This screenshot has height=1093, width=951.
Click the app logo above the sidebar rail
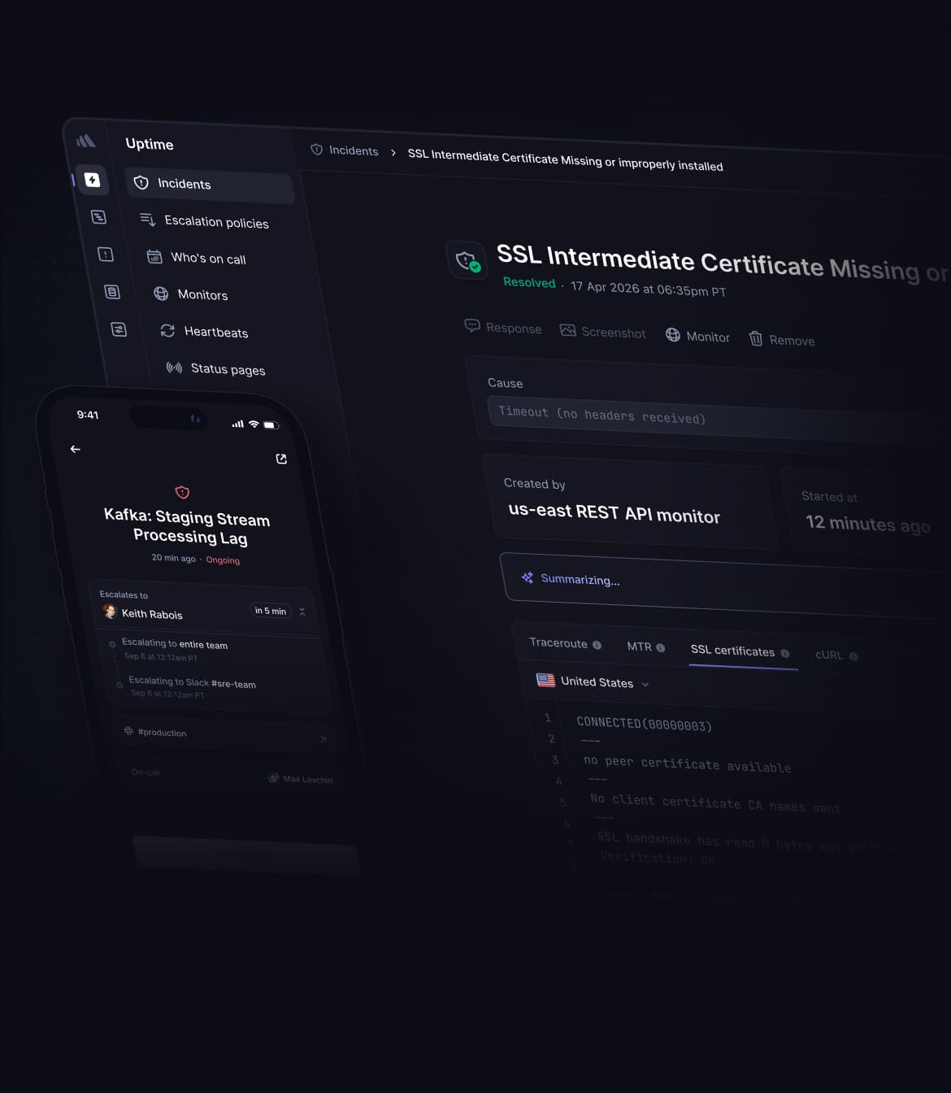click(x=85, y=142)
